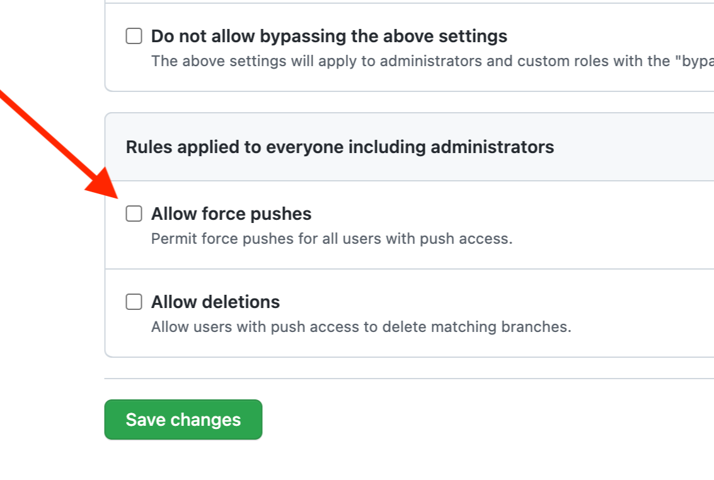Click the Allow force pushes label text
Image resolution: width=714 pixels, height=480 pixels.
click(x=231, y=214)
